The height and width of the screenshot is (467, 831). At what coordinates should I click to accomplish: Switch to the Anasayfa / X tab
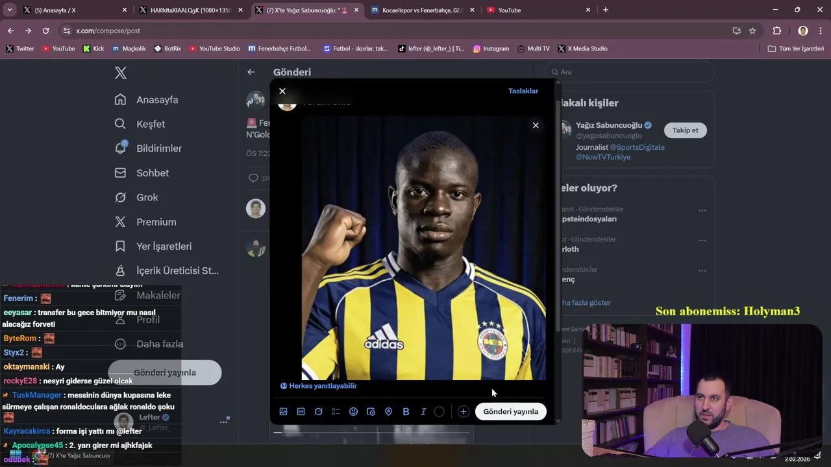tap(75, 10)
